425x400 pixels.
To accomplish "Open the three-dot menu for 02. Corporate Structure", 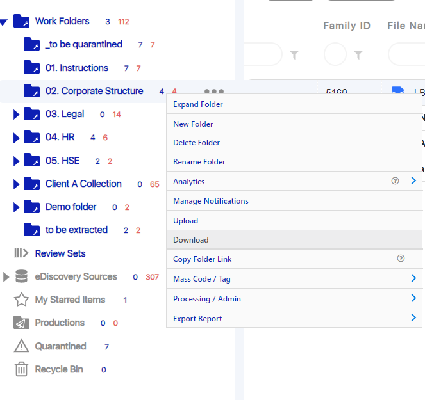I will tap(214, 92).
